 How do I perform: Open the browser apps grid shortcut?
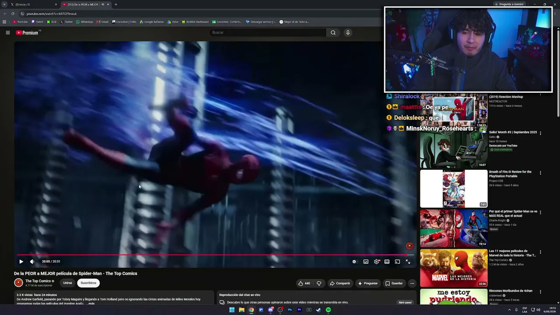(x=4, y=21)
